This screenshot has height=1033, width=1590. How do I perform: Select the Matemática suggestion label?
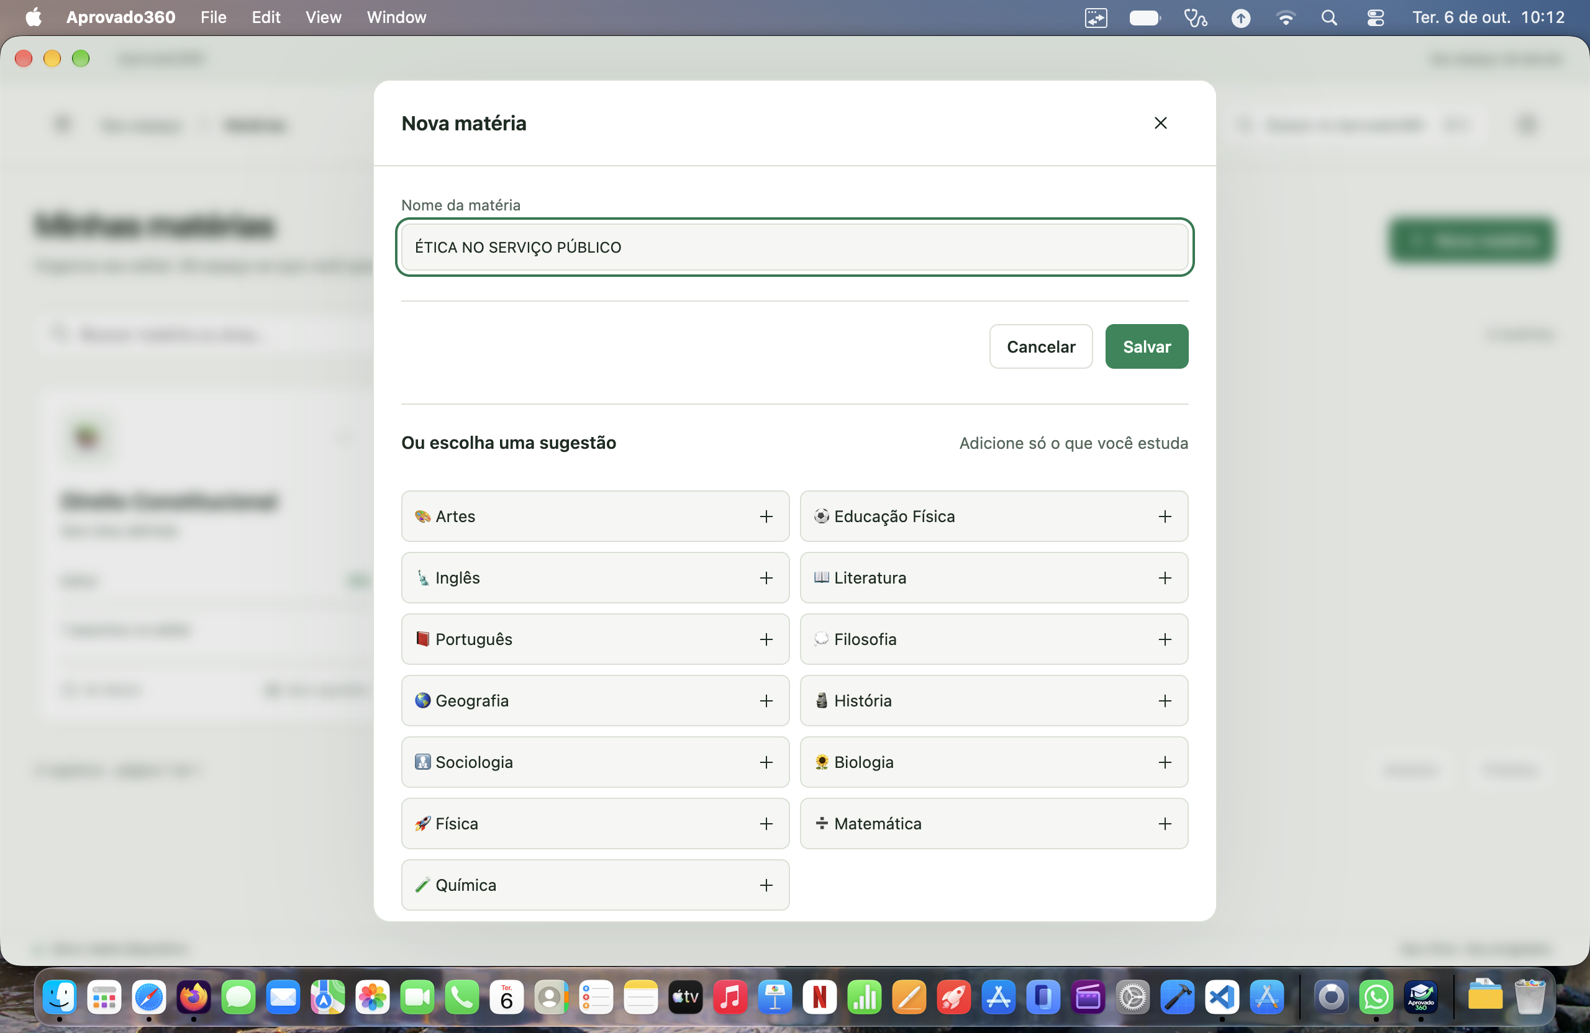click(877, 823)
